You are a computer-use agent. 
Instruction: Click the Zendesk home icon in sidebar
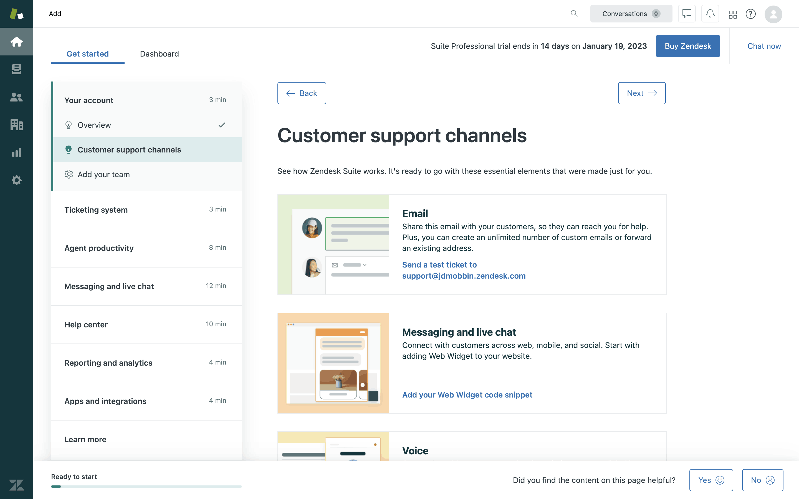17,41
